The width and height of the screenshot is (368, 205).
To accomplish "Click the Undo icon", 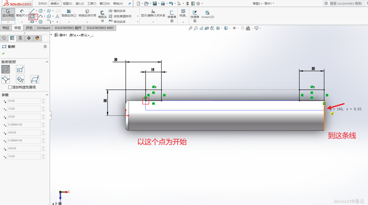I will (171, 3).
